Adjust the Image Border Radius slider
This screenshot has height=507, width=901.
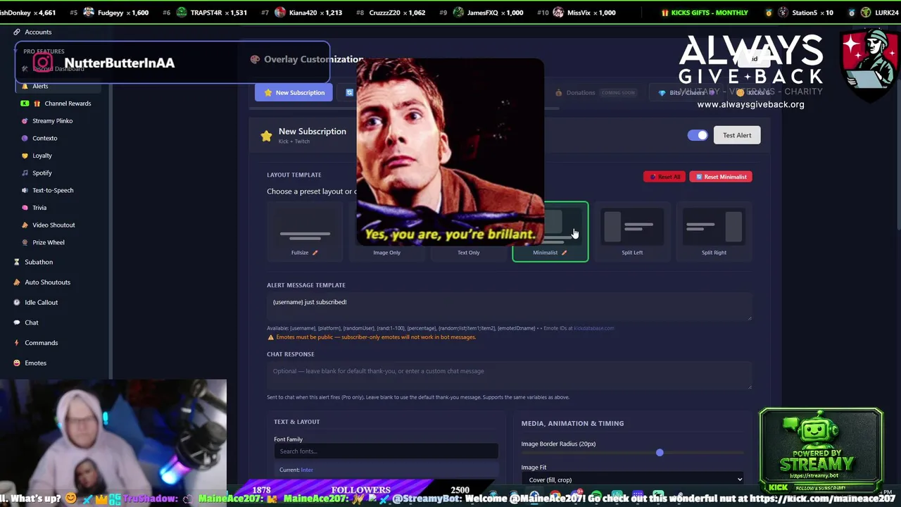(x=632, y=453)
